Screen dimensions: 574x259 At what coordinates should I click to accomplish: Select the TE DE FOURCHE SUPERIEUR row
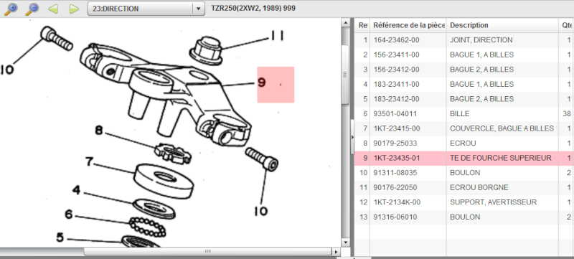point(464,158)
